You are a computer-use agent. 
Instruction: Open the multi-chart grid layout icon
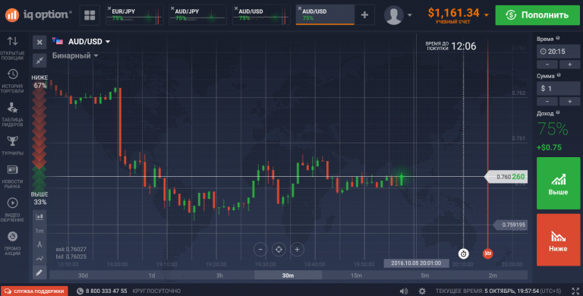click(x=90, y=15)
